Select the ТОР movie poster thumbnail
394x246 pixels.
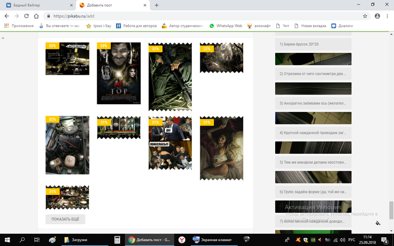point(119,73)
